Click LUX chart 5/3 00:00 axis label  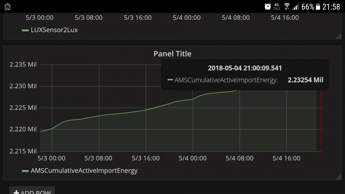39,18
